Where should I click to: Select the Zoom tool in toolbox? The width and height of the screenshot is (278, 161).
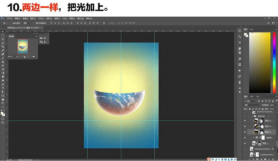[3, 103]
